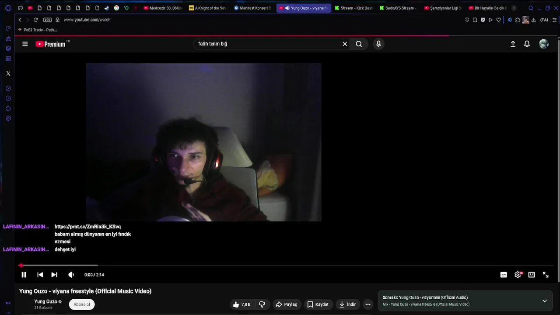Image resolution: width=560 pixels, height=315 pixels.
Task: Start voice search microphone button
Action: click(379, 44)
